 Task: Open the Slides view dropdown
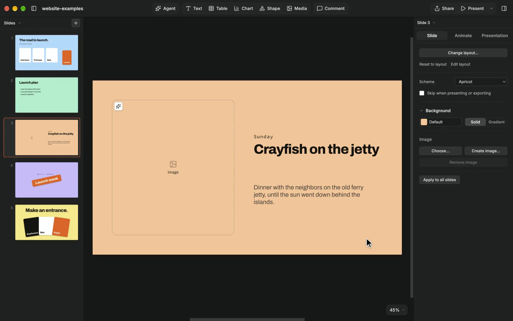(12, 23)
